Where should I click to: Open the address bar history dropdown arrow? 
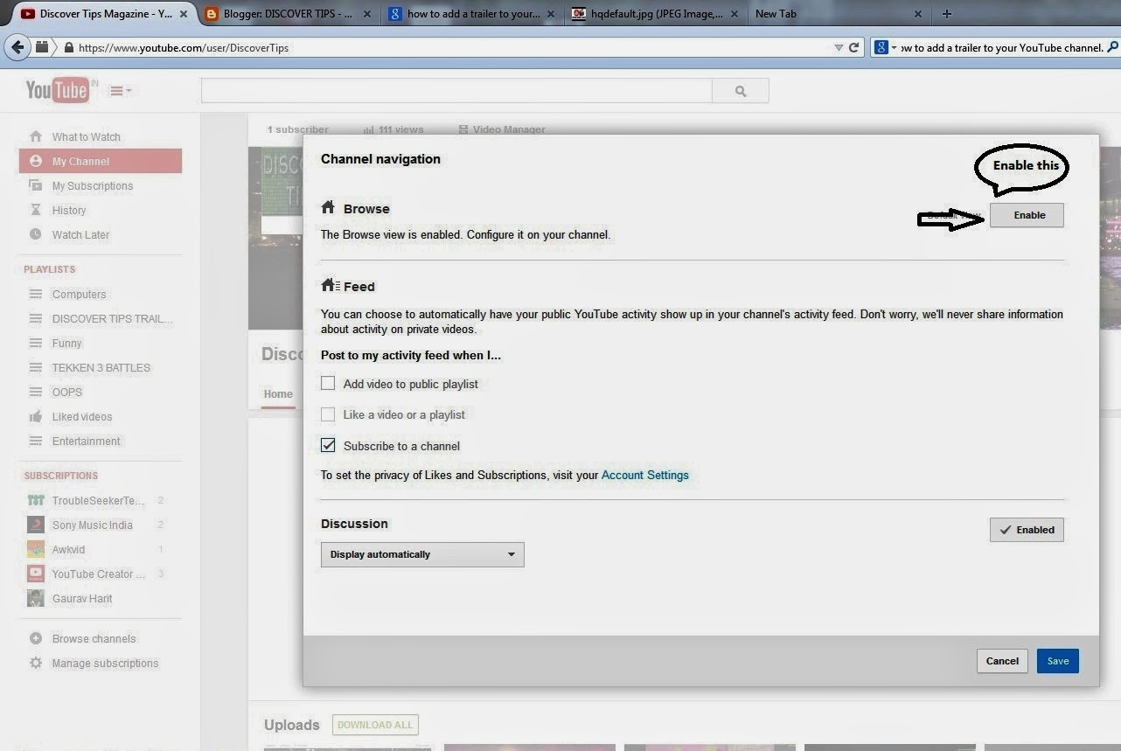click(839, 48)
